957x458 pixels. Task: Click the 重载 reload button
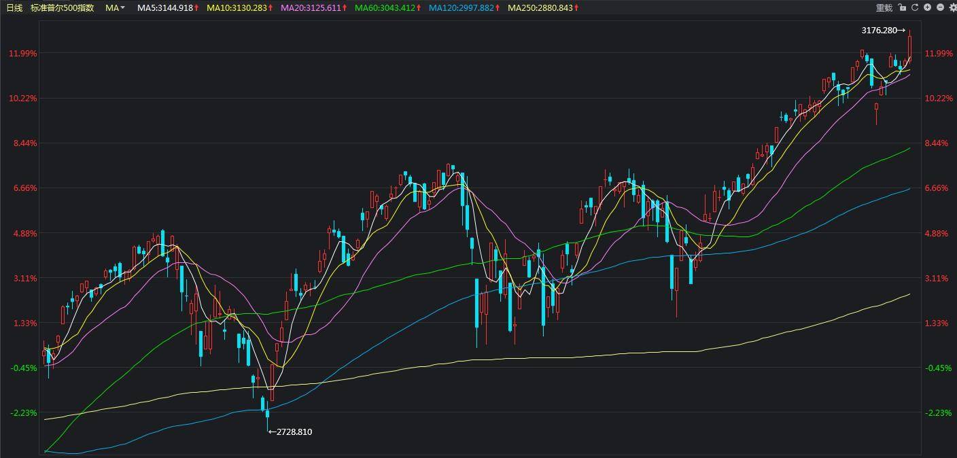(884, 7)
